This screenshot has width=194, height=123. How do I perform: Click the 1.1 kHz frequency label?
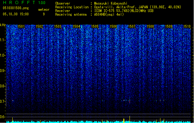click(2, 40)
